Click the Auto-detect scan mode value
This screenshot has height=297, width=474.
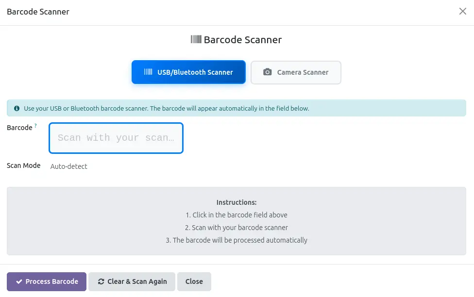pos(68,166)
